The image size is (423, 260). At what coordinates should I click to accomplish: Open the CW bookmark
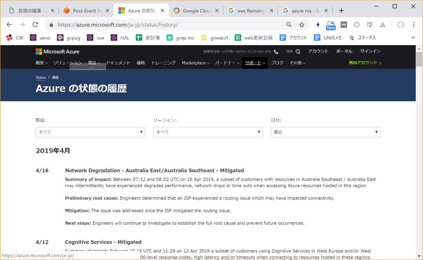point(15,38)
